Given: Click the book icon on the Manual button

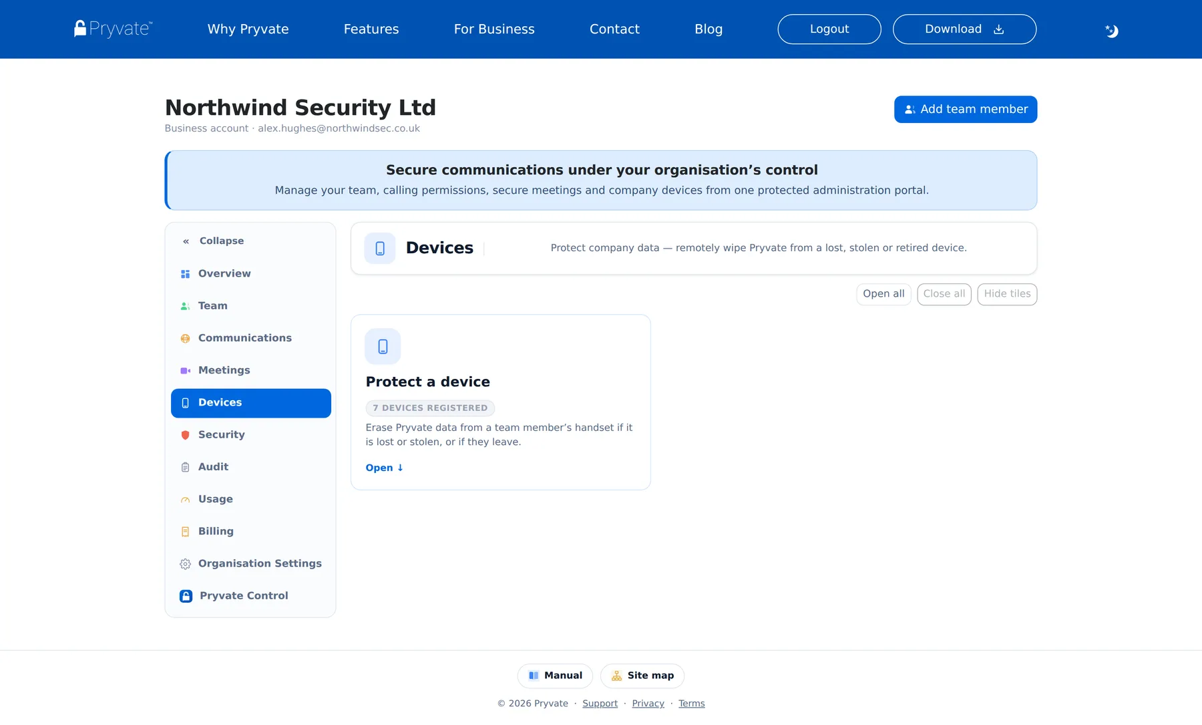Looking at the screenshot, I should [534, 676].
